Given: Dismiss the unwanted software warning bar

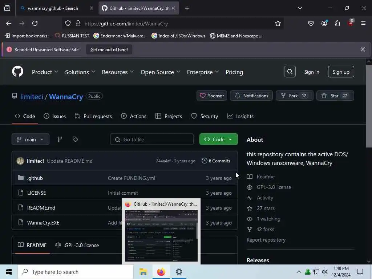Looking at the screenshot, I should [363, 49].
